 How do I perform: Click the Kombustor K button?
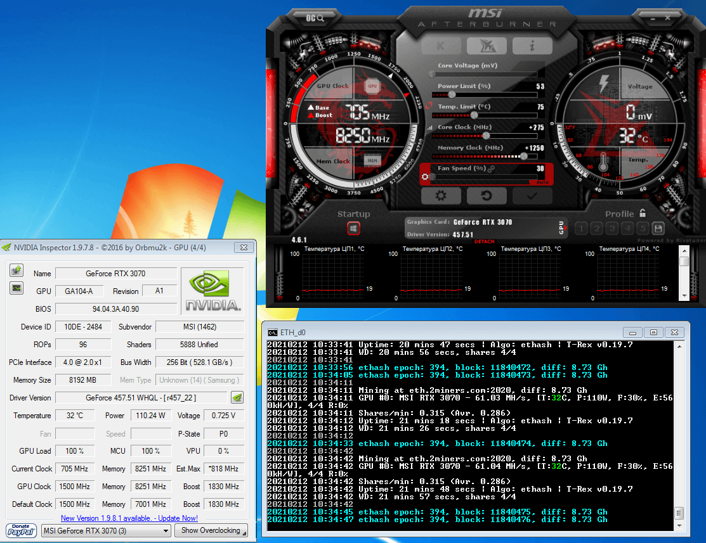coord(441,46)
